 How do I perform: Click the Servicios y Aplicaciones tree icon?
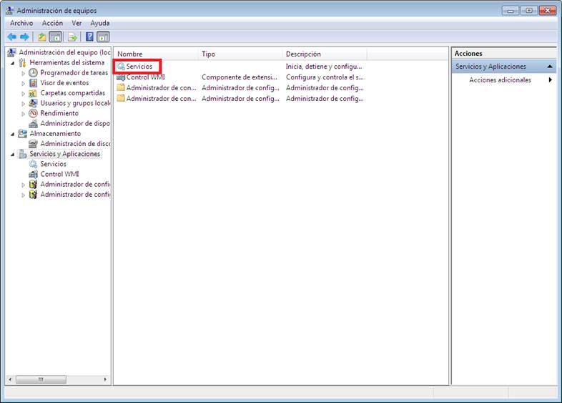(x=22, y=154)
